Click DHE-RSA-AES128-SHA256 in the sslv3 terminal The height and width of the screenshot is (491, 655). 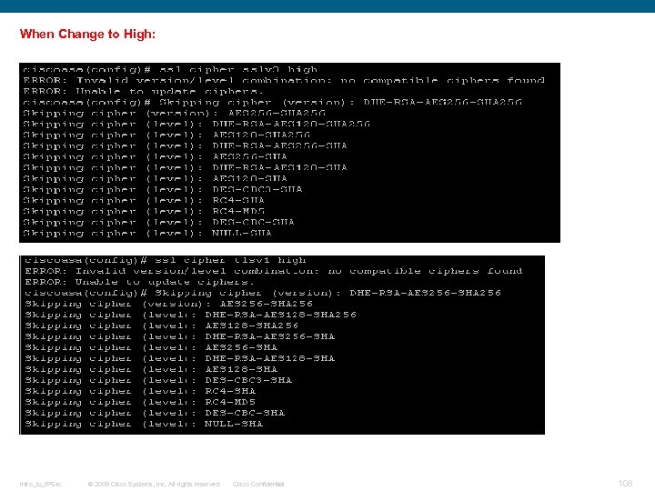pyautogui.click(x=291, y=124)
